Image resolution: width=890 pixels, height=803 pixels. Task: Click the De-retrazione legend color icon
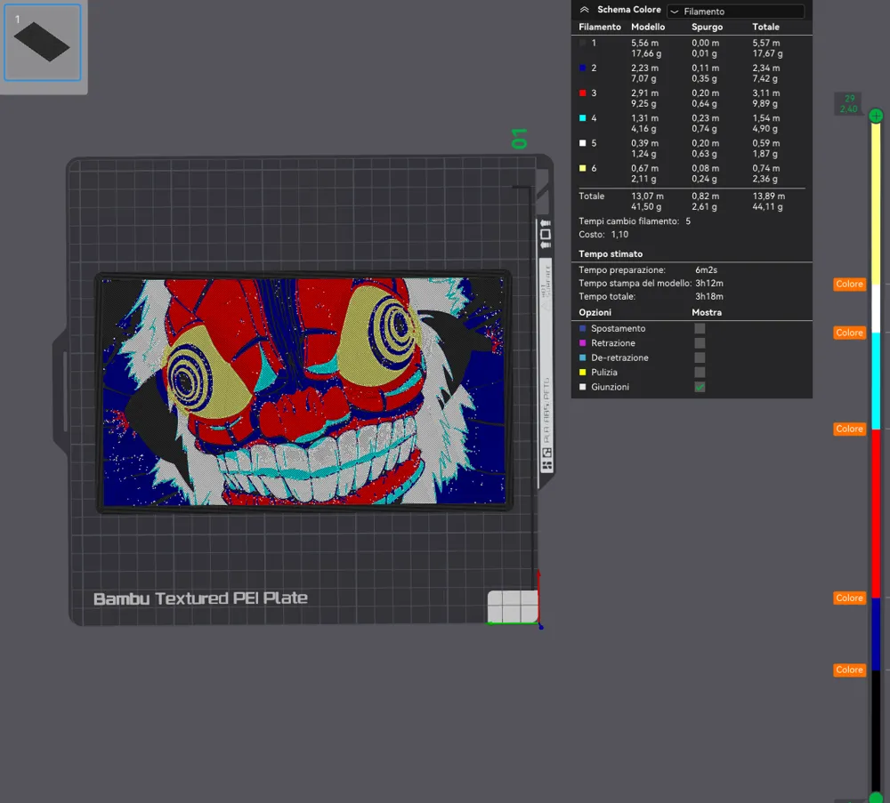(582, 357)
